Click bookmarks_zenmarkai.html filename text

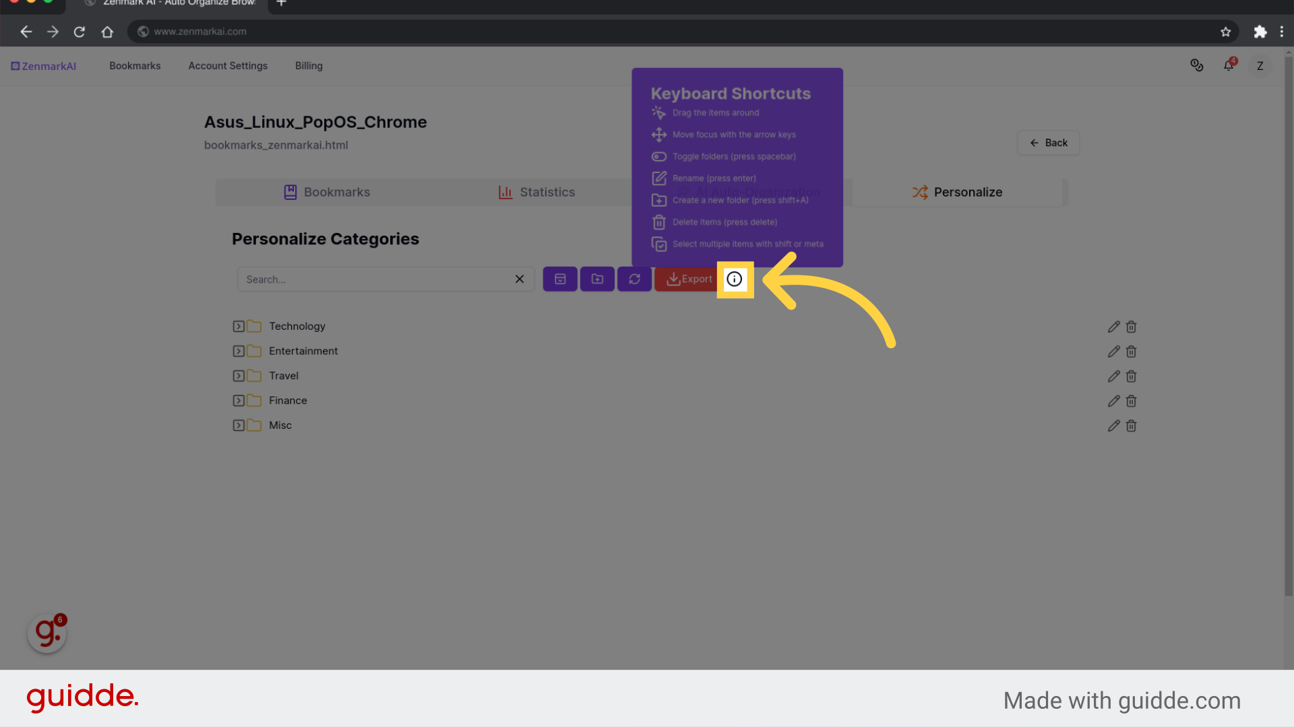[276, 145]
